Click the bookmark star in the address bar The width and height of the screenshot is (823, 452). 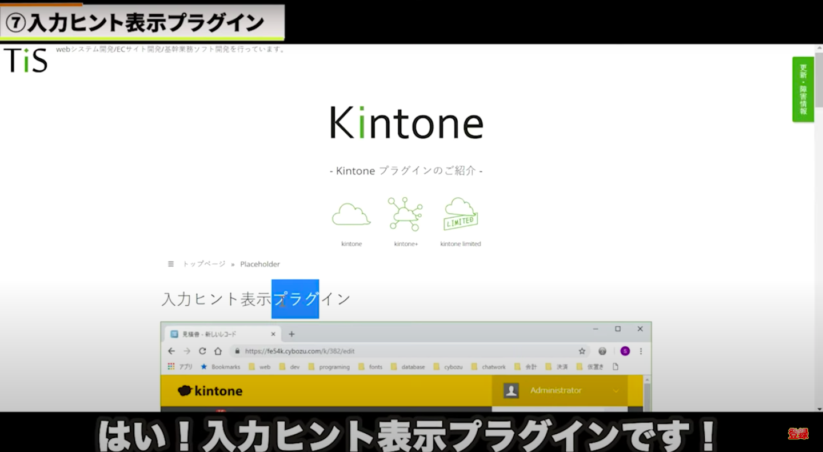pyautogui.click(x=582, y=351)
